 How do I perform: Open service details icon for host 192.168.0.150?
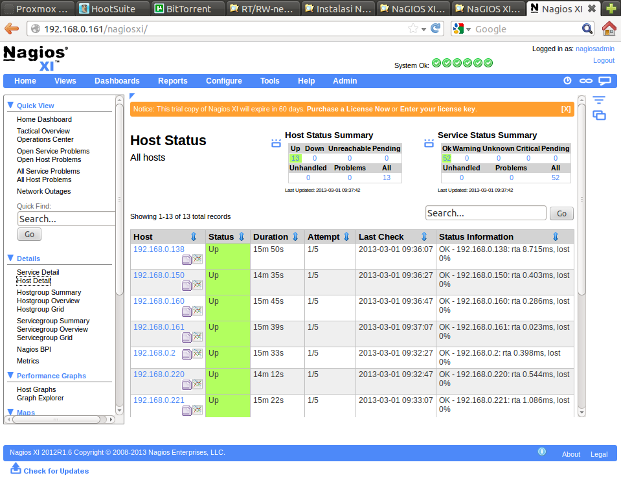(186, 285)
